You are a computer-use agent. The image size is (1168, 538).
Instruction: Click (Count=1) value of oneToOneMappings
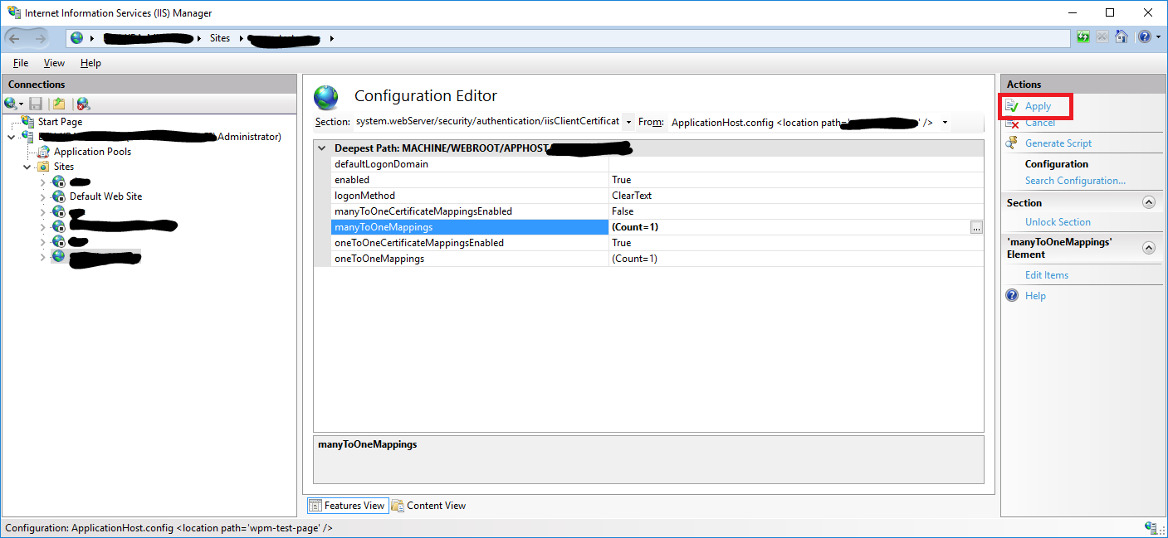tap(634, 259)
